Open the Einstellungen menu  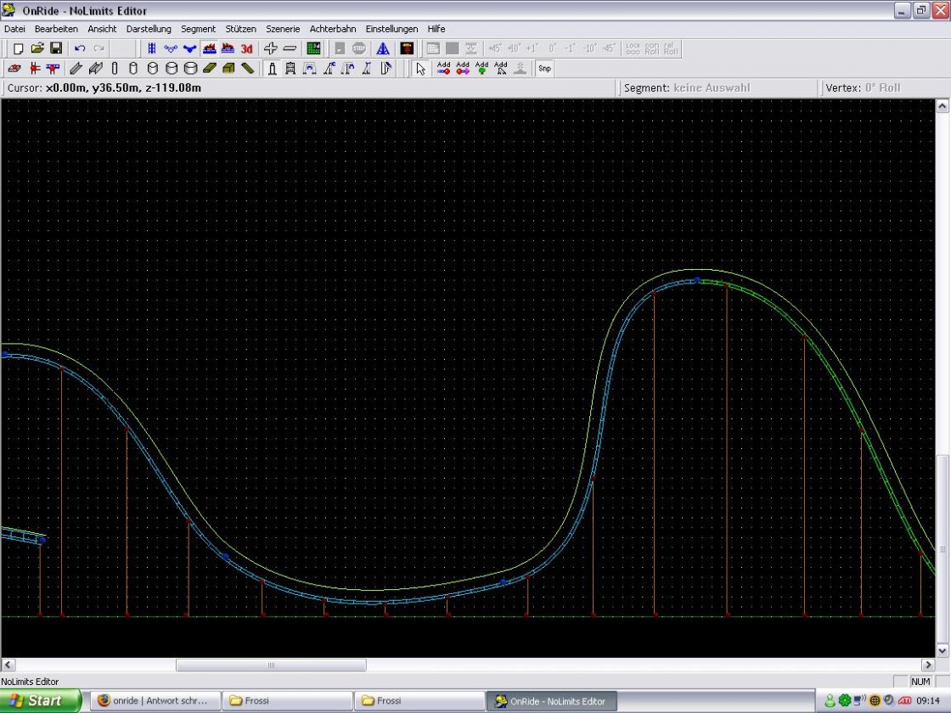click(x=391, y=29)
